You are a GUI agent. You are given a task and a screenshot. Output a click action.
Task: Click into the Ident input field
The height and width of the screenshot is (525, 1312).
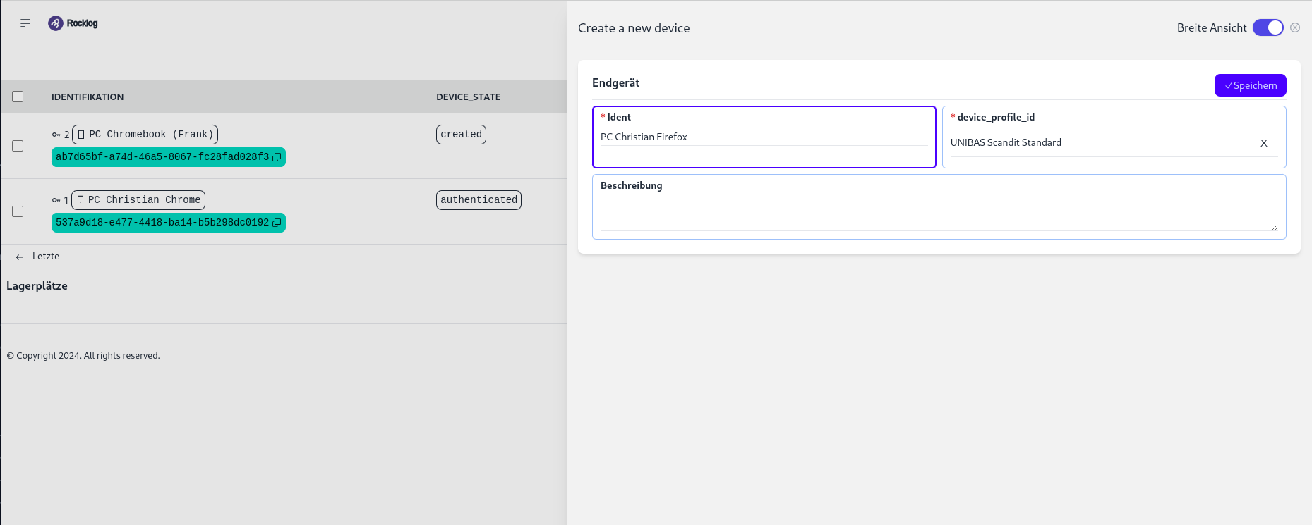tap(762, 137)
